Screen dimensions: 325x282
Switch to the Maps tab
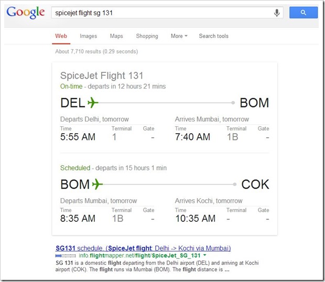116,36
